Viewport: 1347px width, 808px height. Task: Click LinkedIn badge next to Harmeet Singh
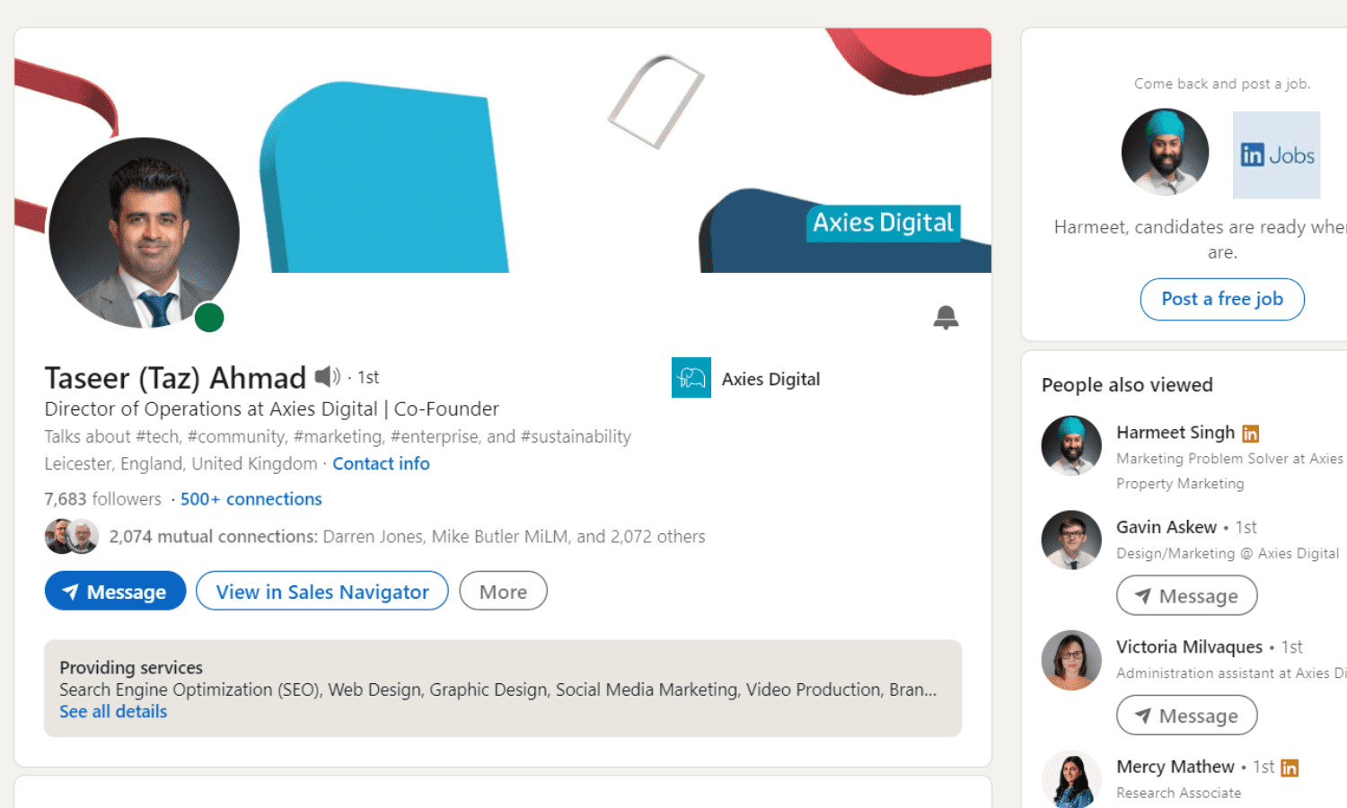click(1250, 434)
